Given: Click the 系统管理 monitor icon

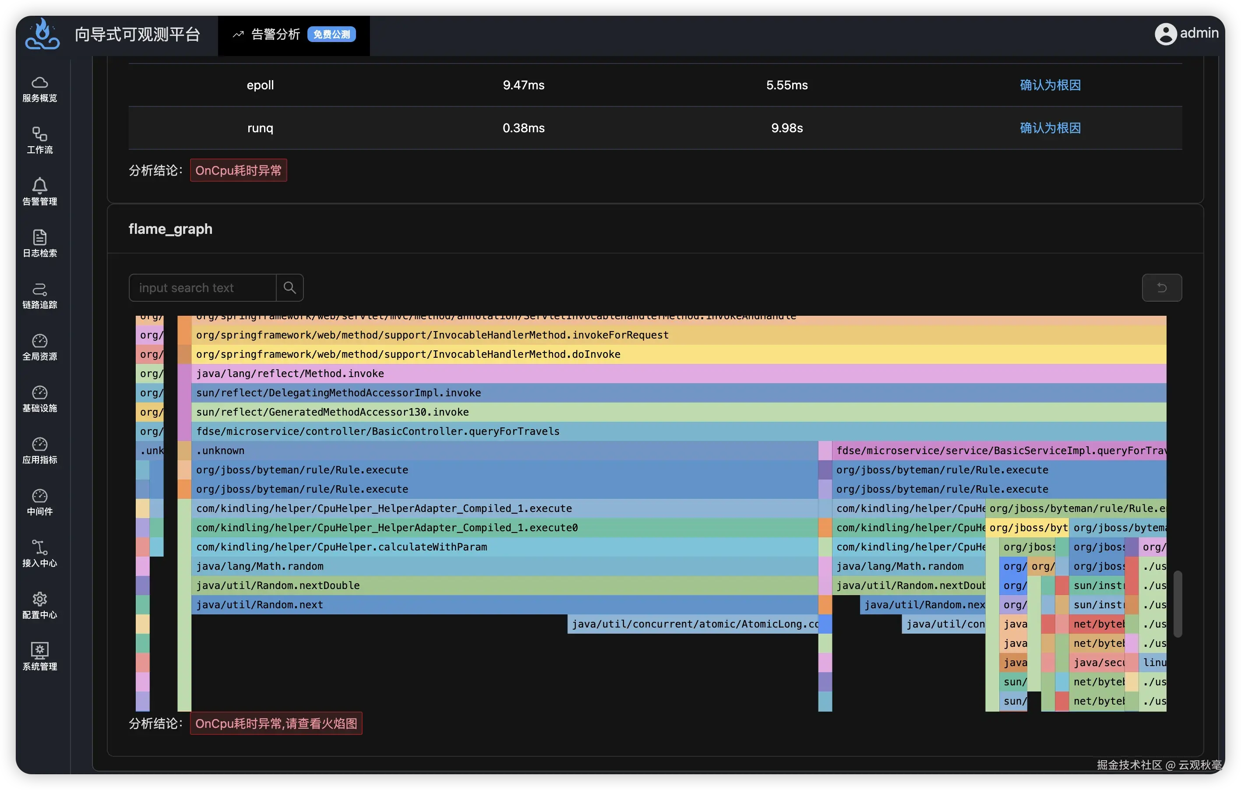Looking at the screenshot, I should point(40,650).
